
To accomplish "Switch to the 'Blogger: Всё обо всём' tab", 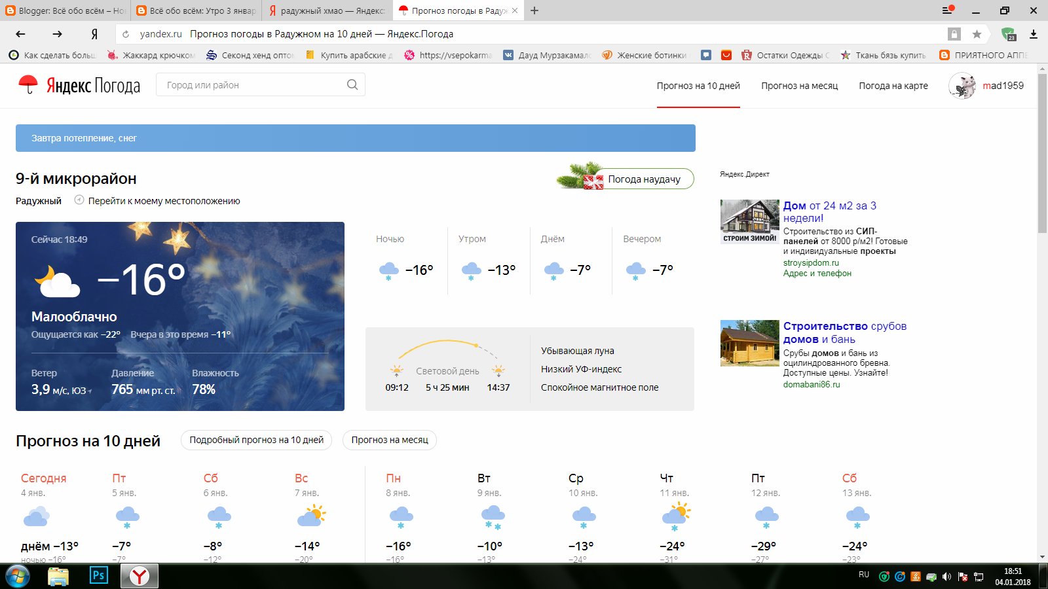I will [x=65, y=10].
